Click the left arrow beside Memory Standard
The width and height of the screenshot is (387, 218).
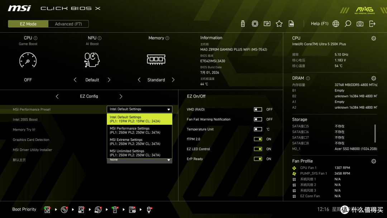(x=139, y=80)
